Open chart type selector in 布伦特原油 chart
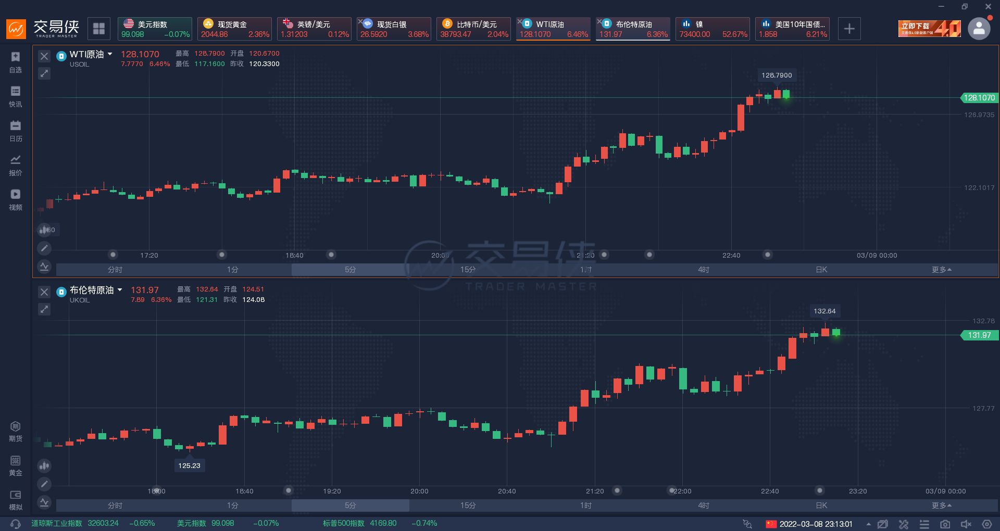 44,465
